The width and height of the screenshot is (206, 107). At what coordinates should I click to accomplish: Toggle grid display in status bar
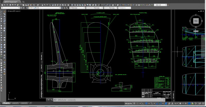(x=134, y=103)
